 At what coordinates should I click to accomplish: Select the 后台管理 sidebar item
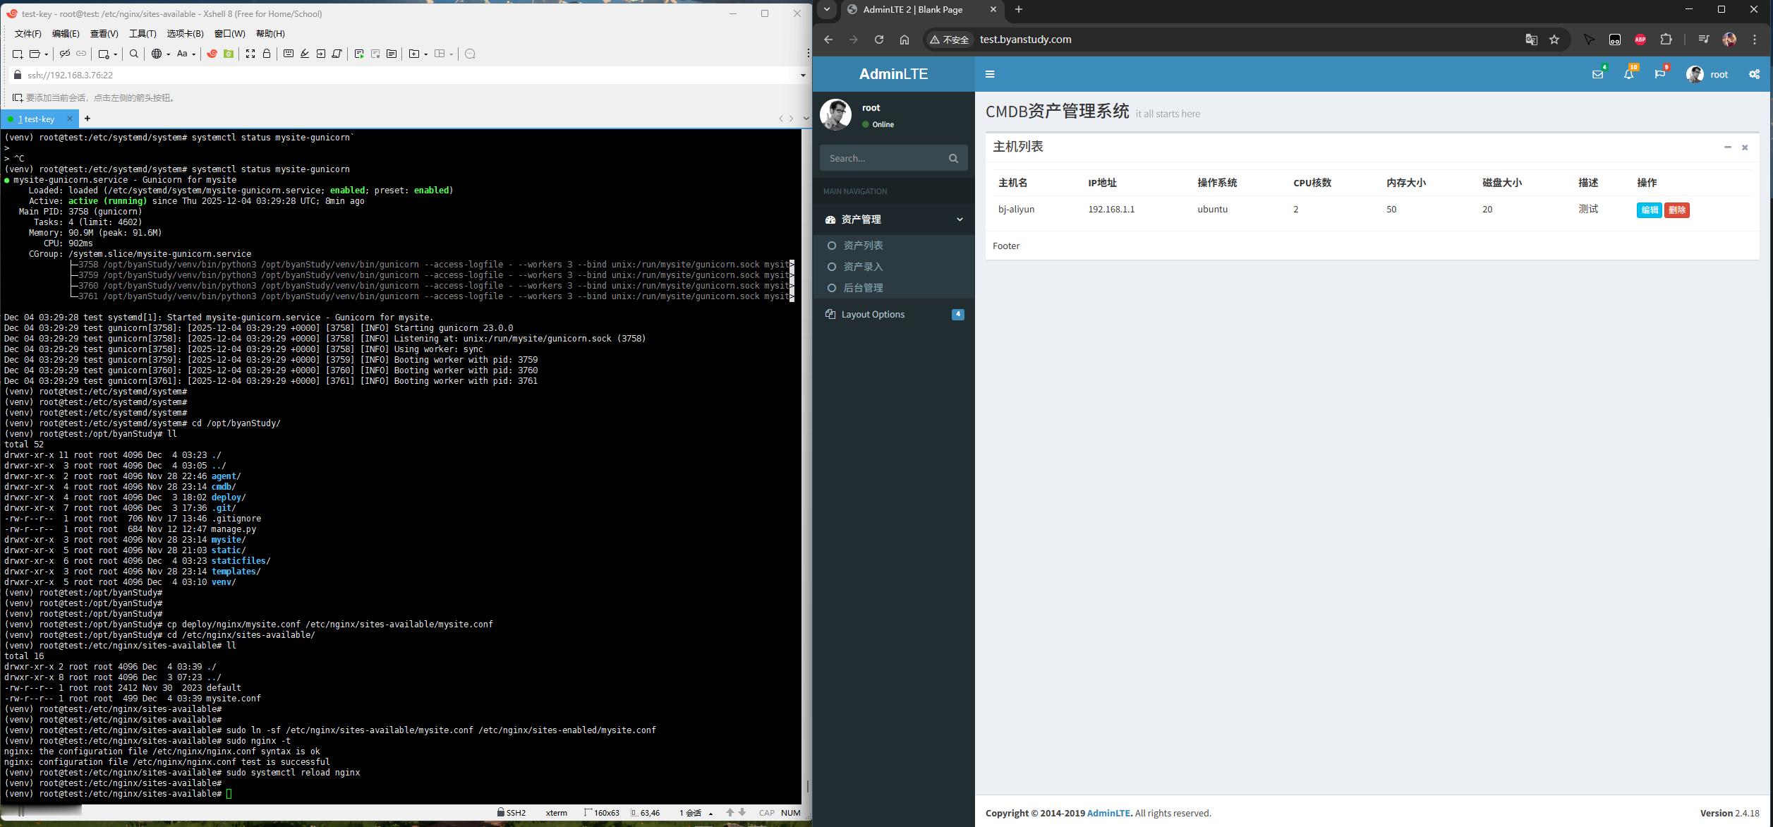point(863,288)
